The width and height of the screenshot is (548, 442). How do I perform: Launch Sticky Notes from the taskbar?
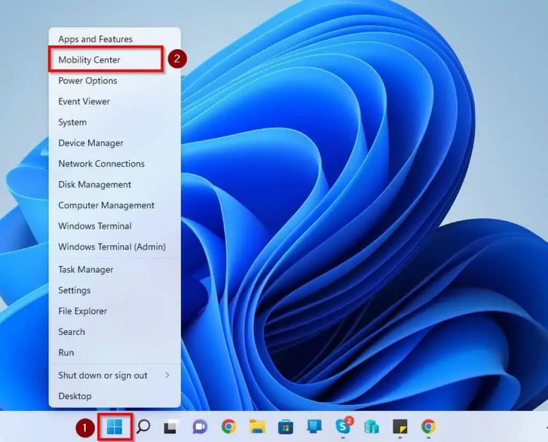coord(400,426)
